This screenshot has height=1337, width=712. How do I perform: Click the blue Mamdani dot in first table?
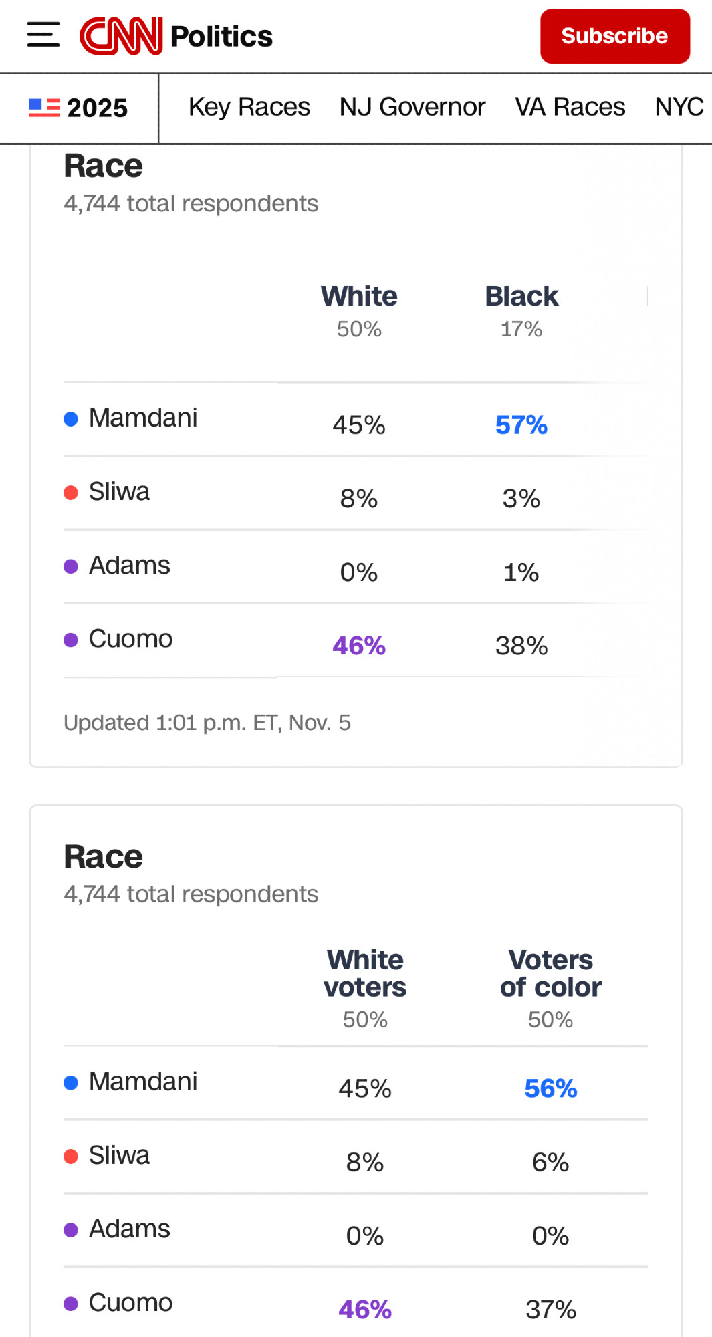pyautogui.click(x=71, y=419)
